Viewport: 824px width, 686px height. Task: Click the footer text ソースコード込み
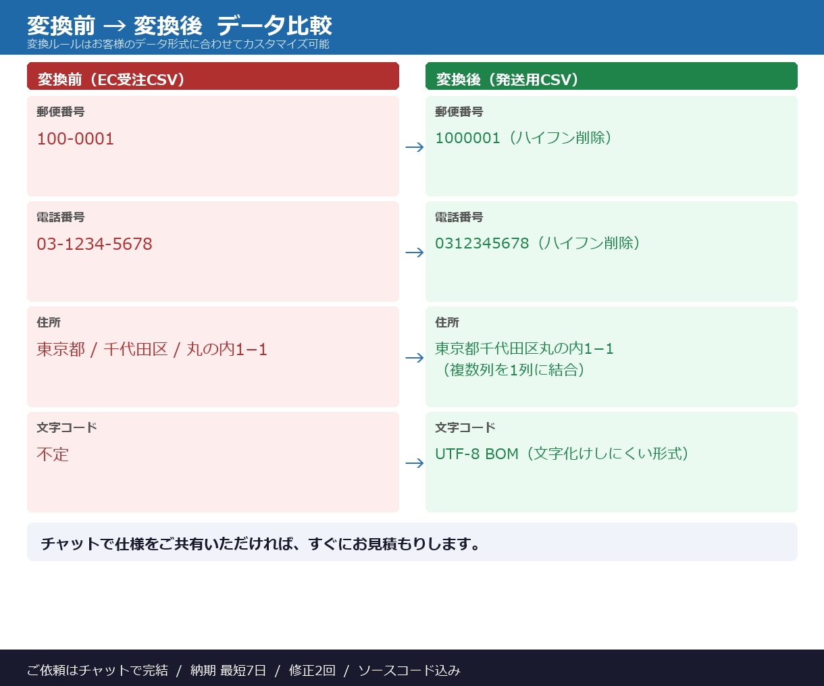coord(409,670)
